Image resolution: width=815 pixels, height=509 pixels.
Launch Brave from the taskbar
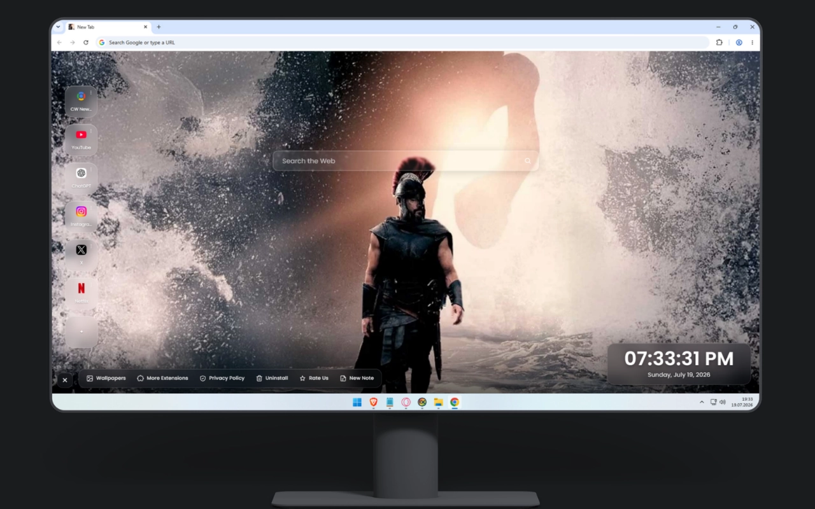(374, 402)
